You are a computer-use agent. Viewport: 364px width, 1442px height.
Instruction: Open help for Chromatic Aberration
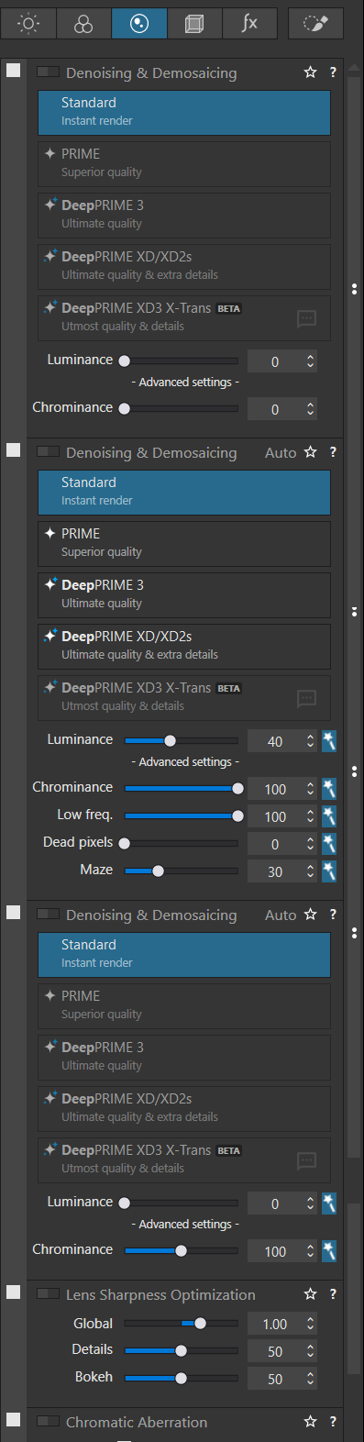pyautogui.click(x=333, y=1422)
